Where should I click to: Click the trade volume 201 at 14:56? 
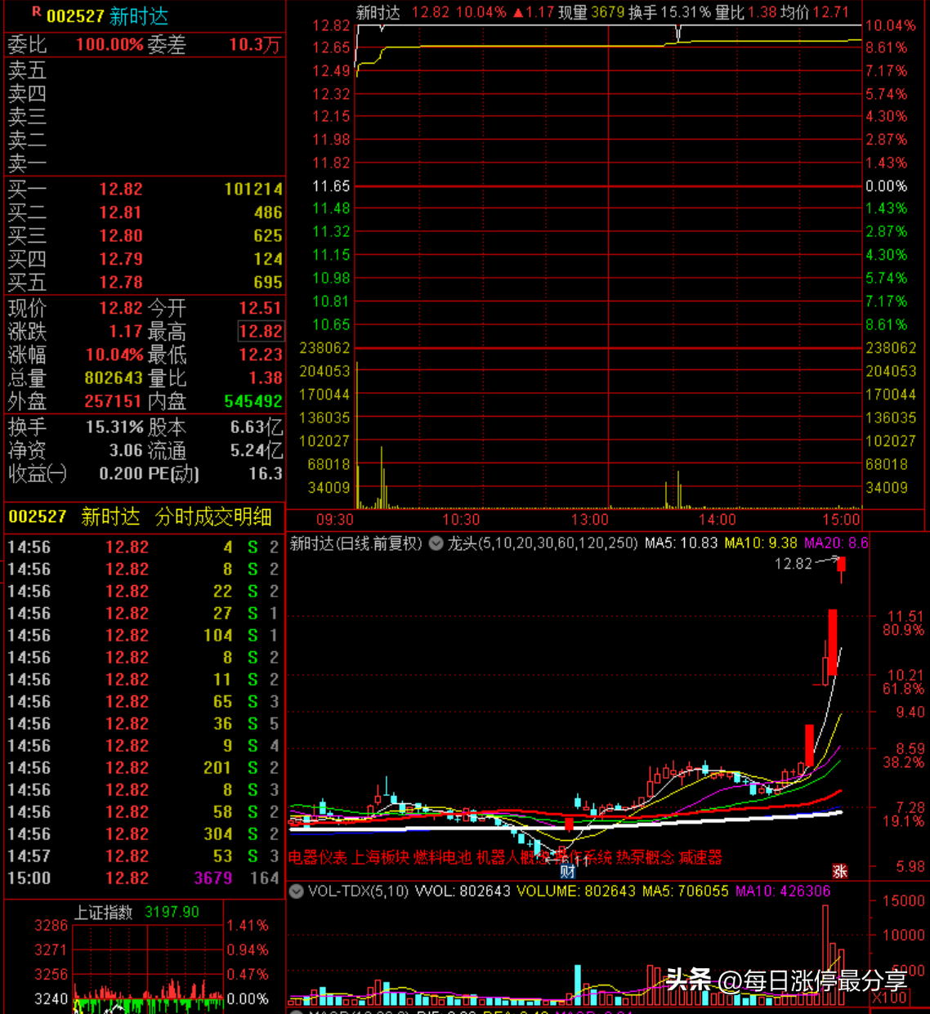(x=217, y=768)
